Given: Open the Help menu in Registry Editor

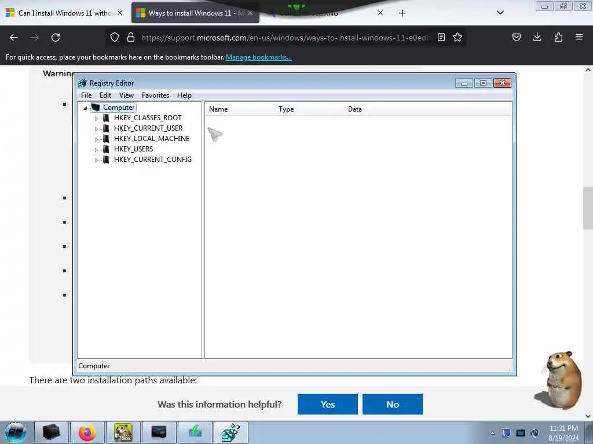Looking at the screenshot, I should tap(184, 95).
